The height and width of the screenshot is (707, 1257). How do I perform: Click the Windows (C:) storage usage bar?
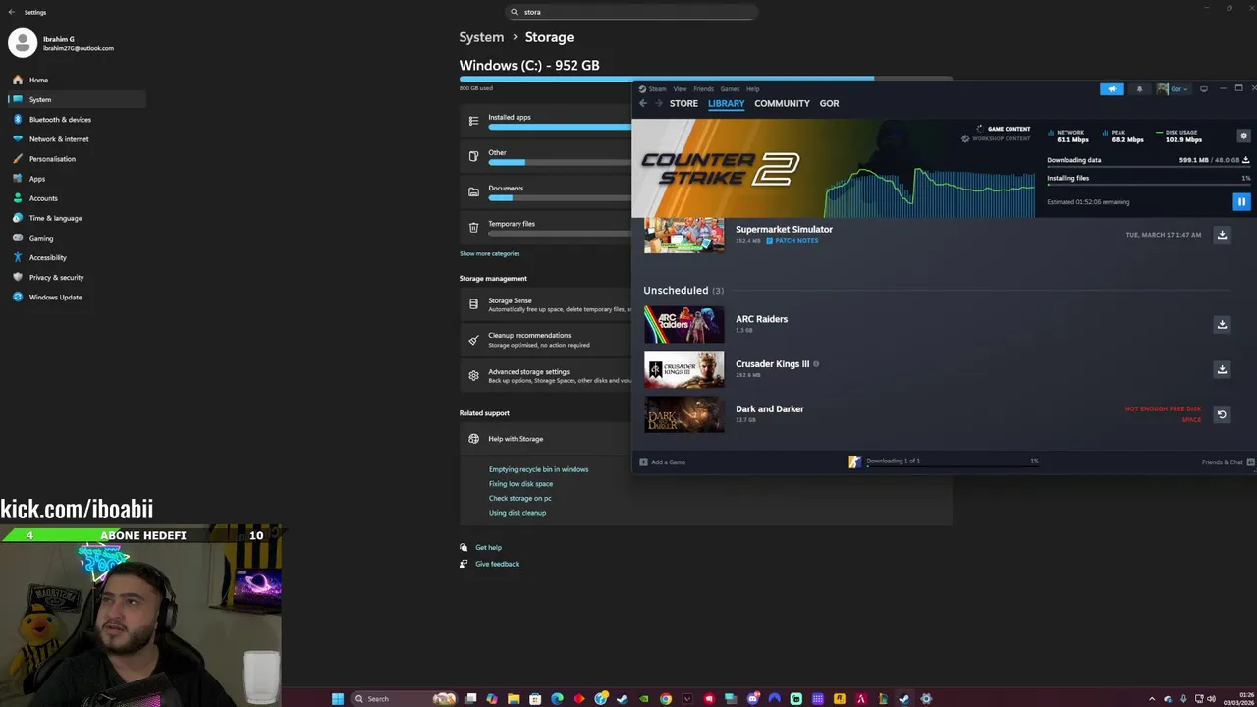pos(705,78)
